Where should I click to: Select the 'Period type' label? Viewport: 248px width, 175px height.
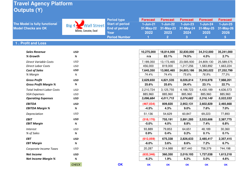(x=116, y=20)
